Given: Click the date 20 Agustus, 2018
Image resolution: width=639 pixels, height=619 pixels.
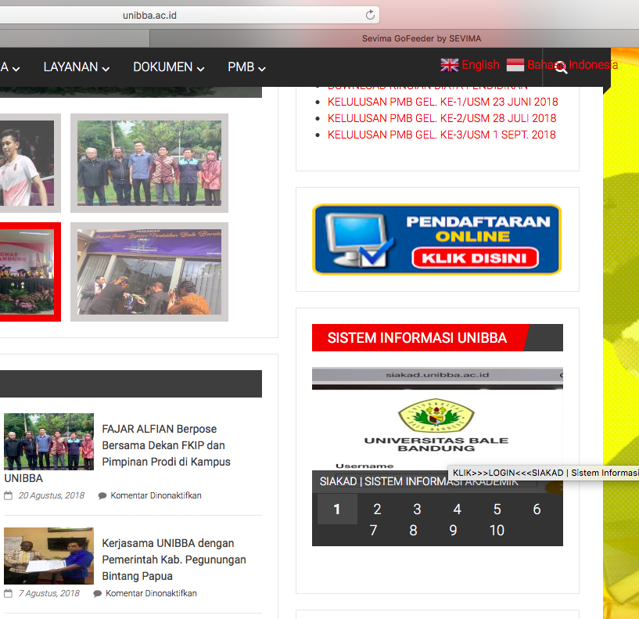Looking at the screenshot, I should coord(52,495).
